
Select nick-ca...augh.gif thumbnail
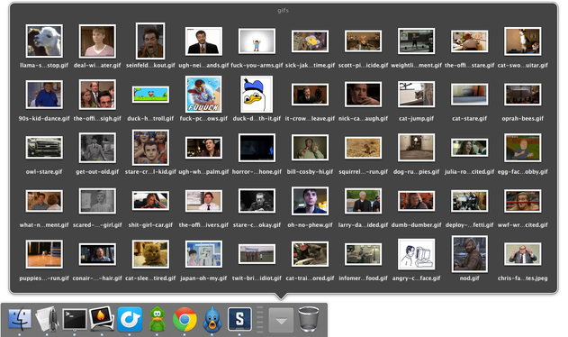click(x=363, y=95)
